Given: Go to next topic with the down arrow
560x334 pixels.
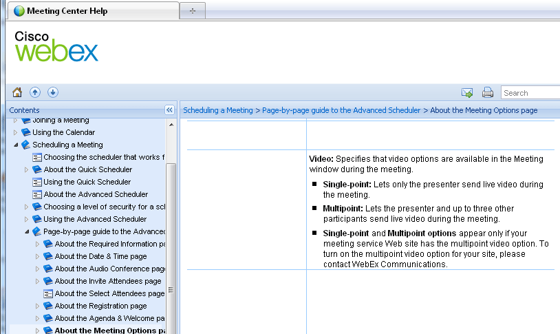Looking at the screenshot, I should click(53, 92).
